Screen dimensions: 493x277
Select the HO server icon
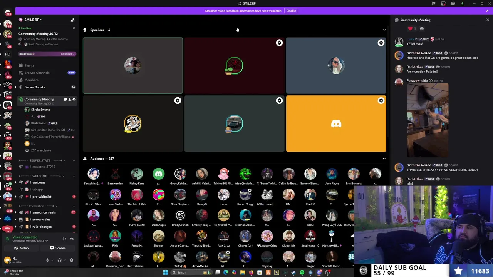tap(7, 54)
